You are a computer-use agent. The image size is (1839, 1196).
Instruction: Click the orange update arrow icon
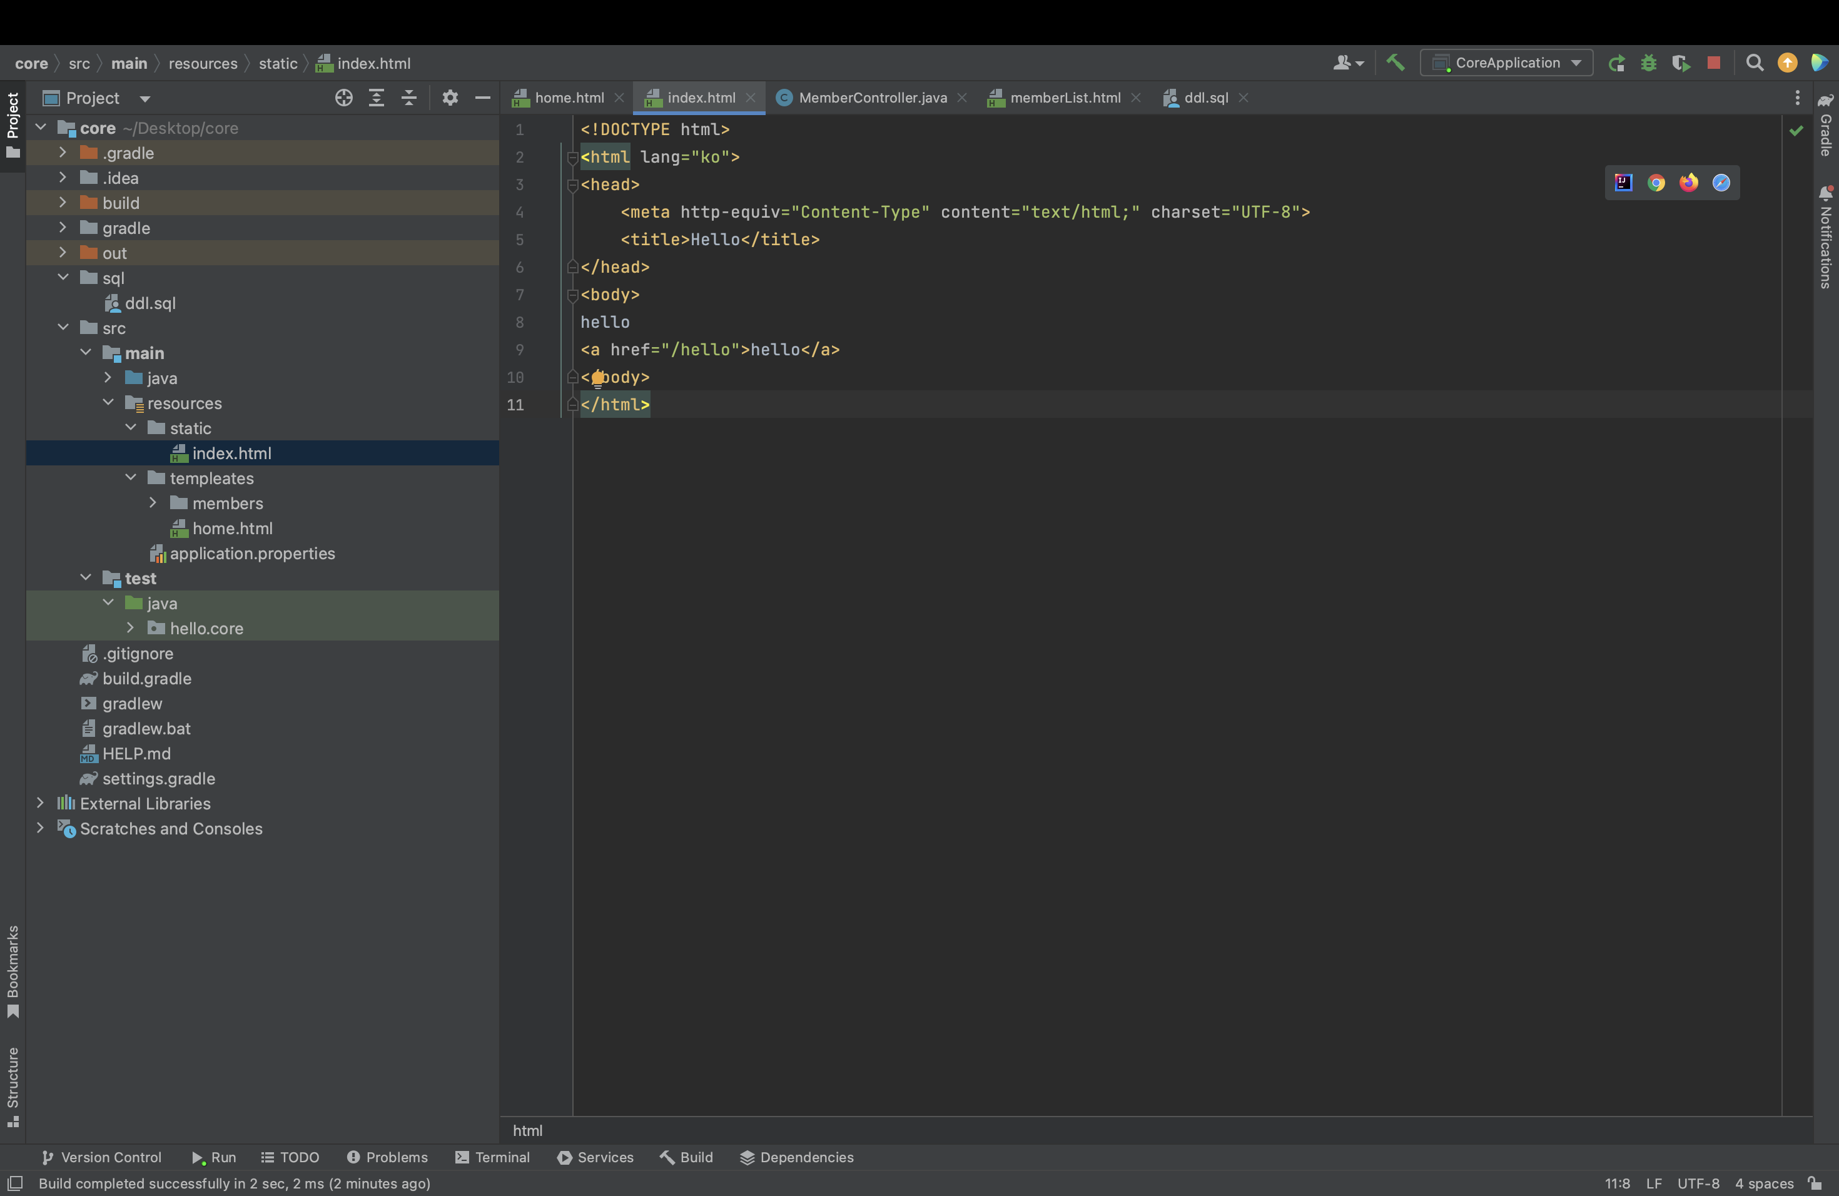click(1787, 63)
